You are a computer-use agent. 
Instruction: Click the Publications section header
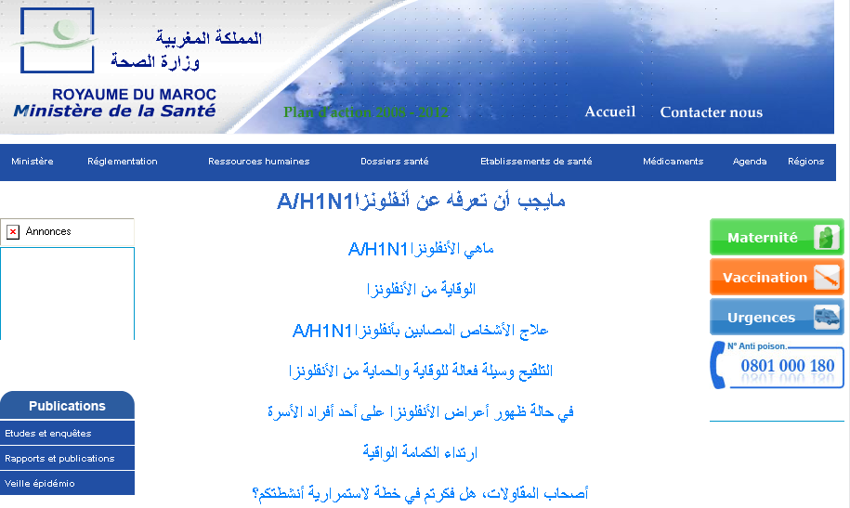[x=67, y=406]
